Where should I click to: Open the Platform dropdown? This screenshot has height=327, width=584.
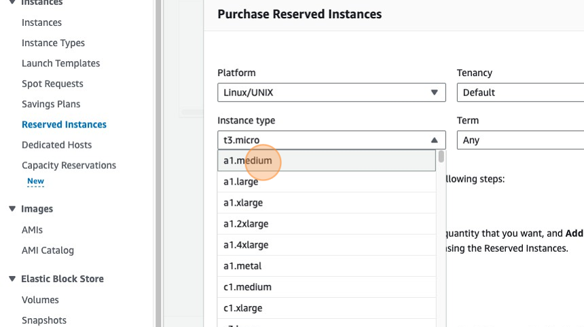[x=331, y=92]
